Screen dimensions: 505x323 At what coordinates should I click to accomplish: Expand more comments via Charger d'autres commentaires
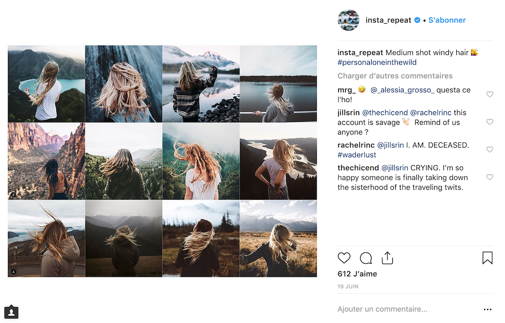click(x=395, y=76)
